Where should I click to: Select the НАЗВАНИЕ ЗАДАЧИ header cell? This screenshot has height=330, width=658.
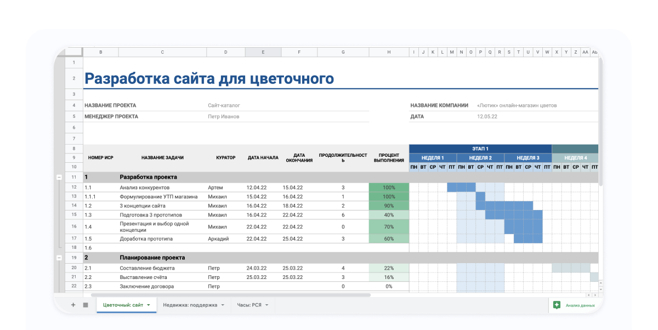[162, 158]
